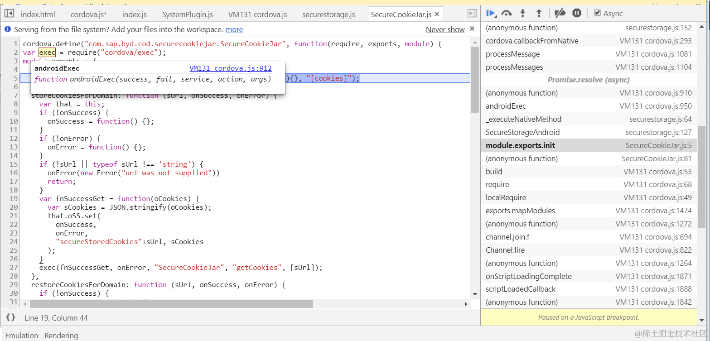
Task: Switch to the cordova.js* tab
Action: point(89,14)
